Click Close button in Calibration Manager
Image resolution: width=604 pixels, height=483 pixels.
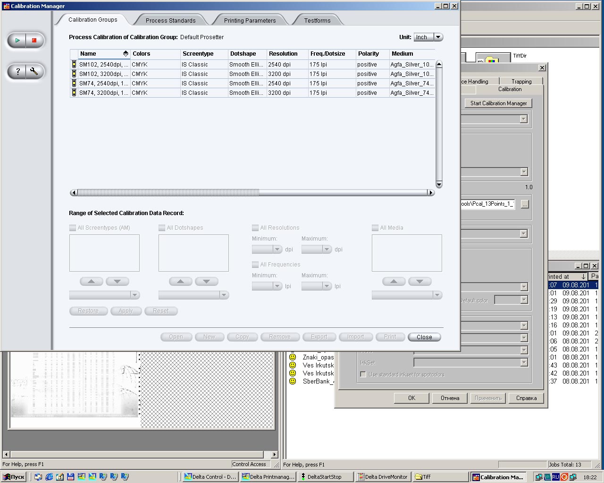[x=424, y=337]
